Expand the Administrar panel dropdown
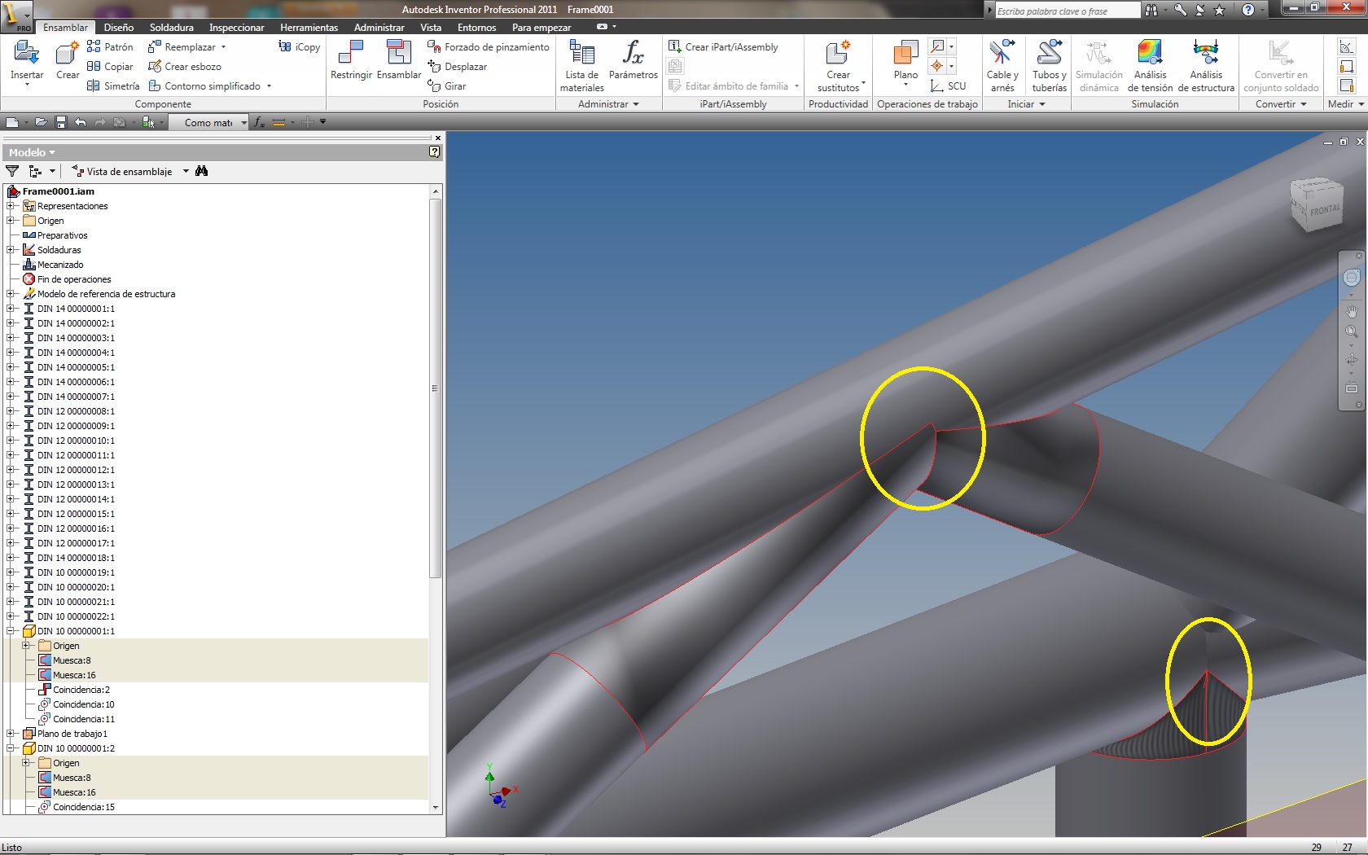Image resolution: width=1368 pixels, height=855 pixels. (608, 104)
